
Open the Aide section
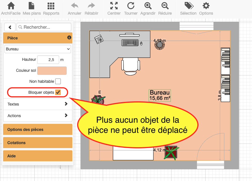(37, 156)
